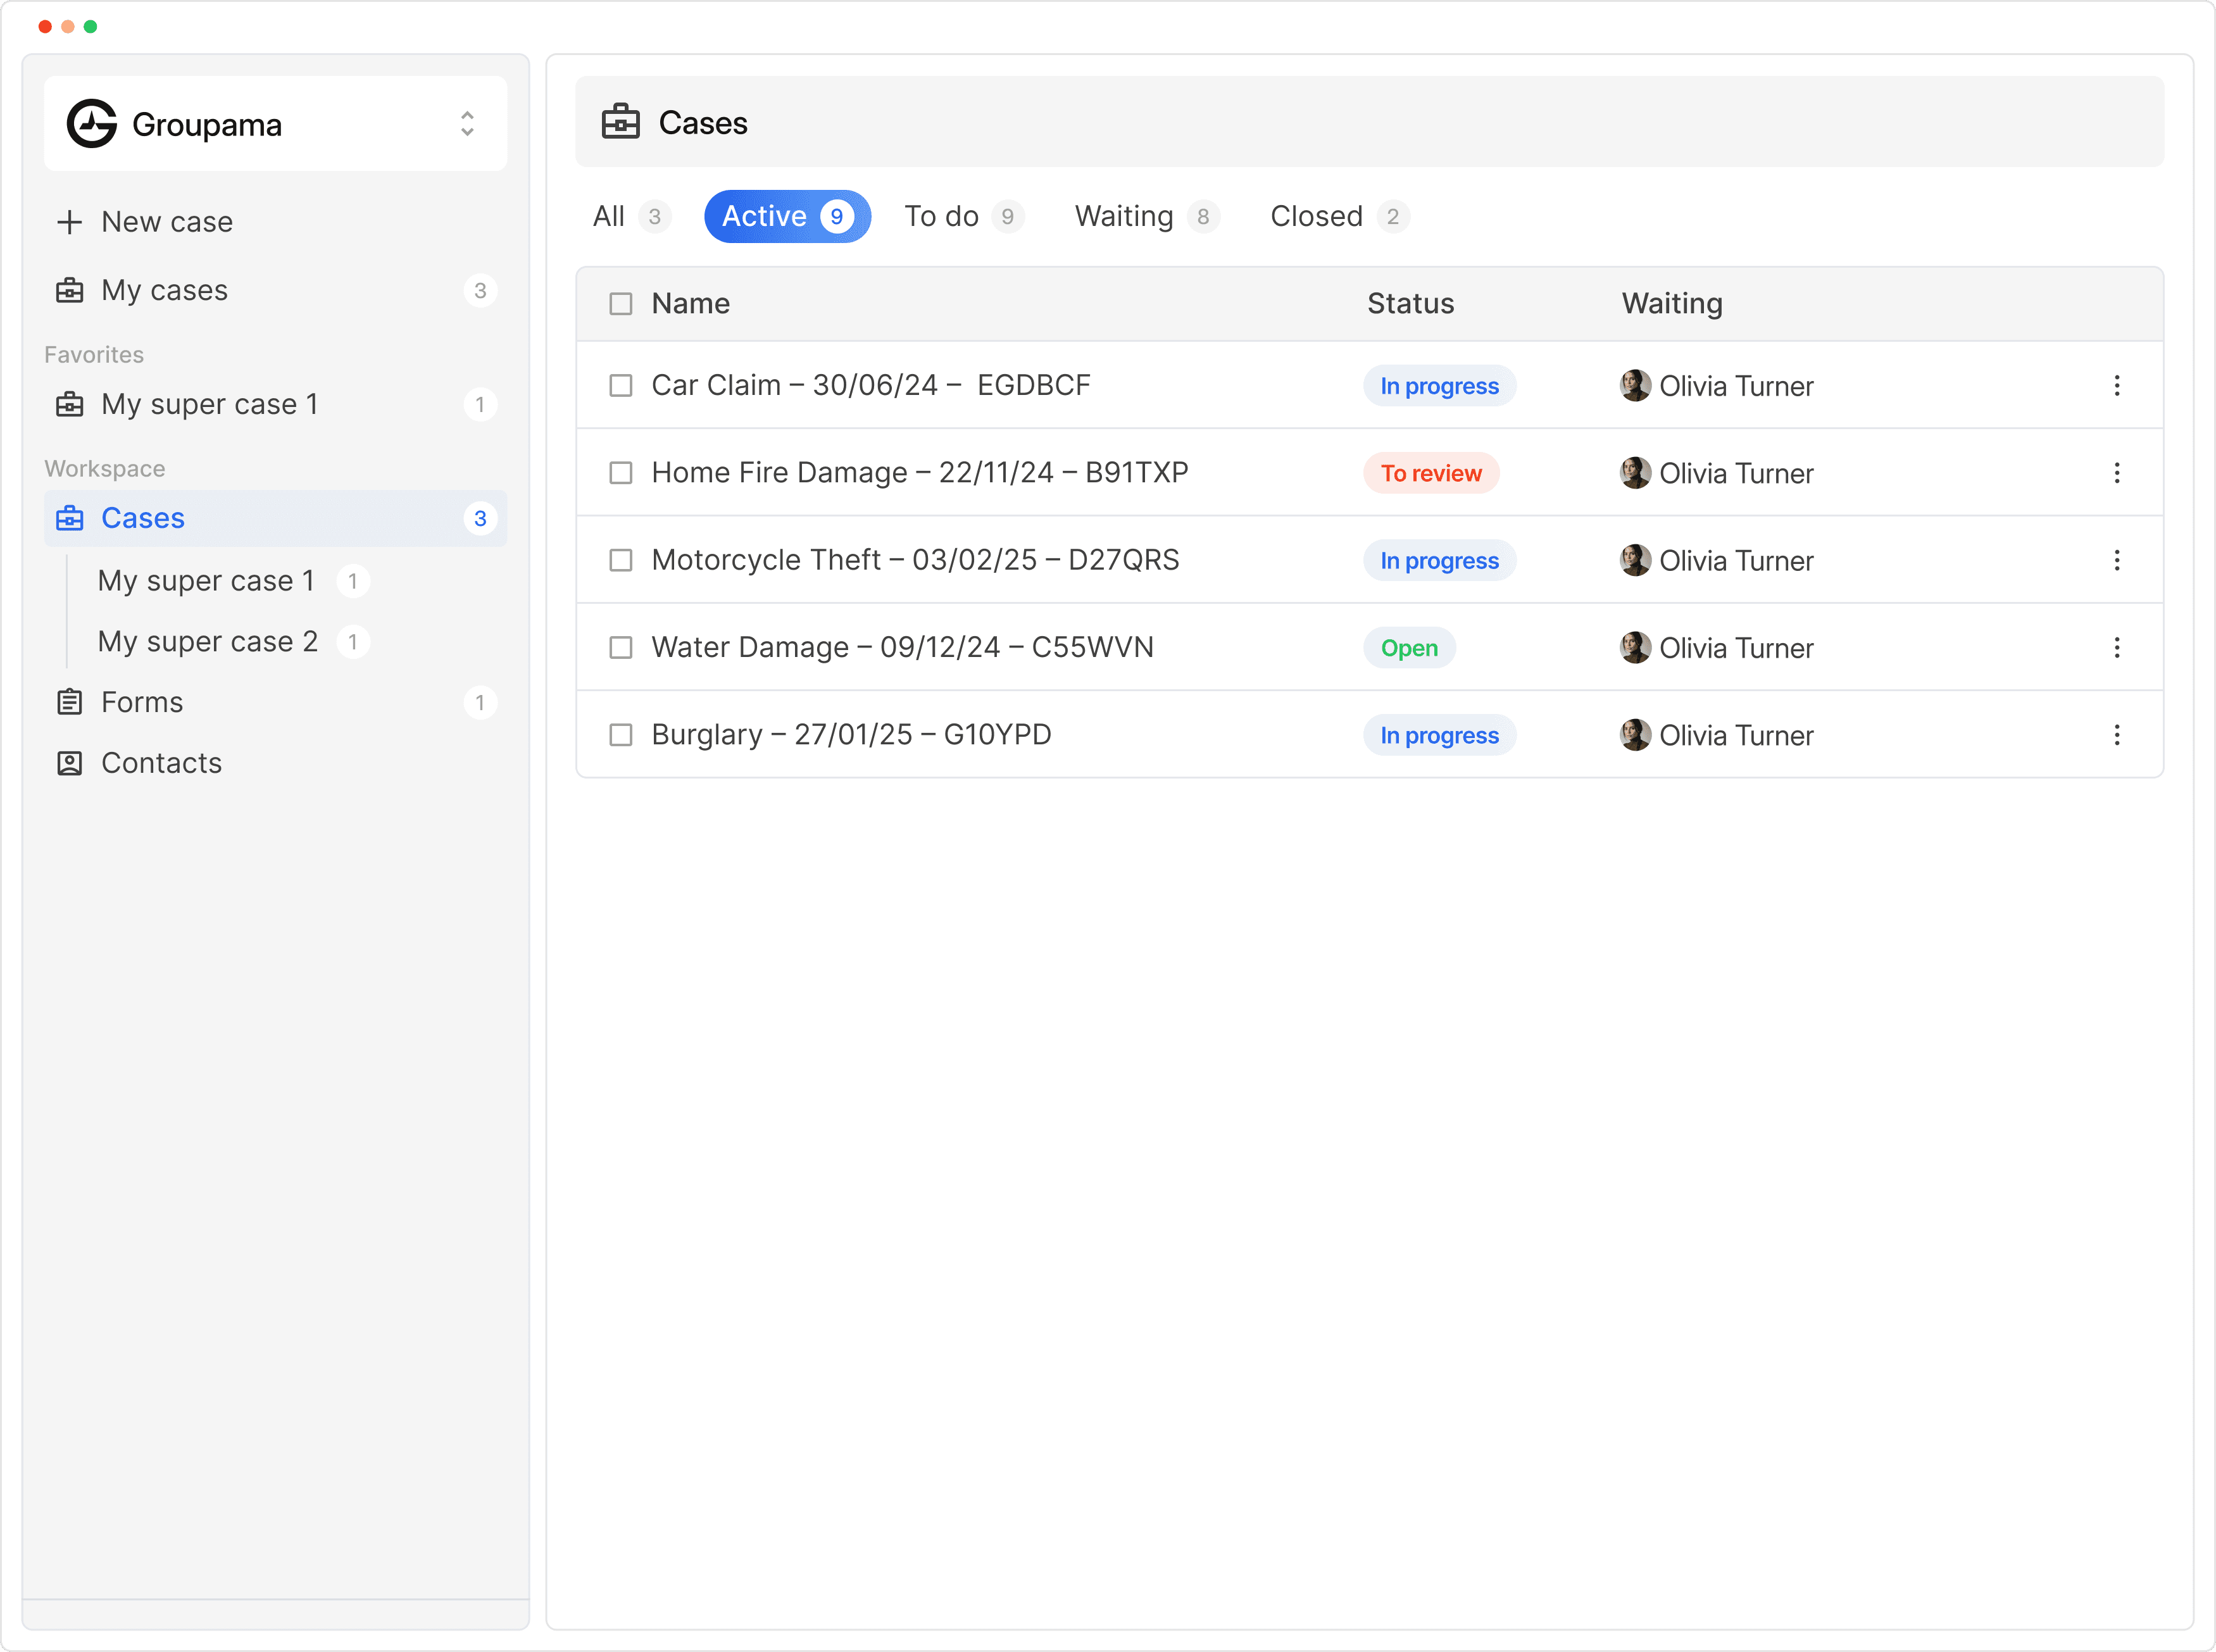This screenshot has width=2216, height=1652.
Task: Open My super case 2 under Cases
Action: (x=208, y=641)
